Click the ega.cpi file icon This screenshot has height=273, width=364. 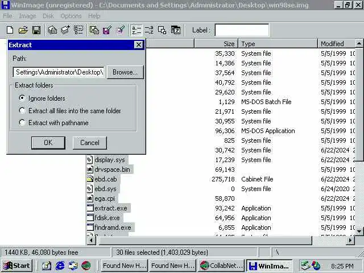(90, 198)
